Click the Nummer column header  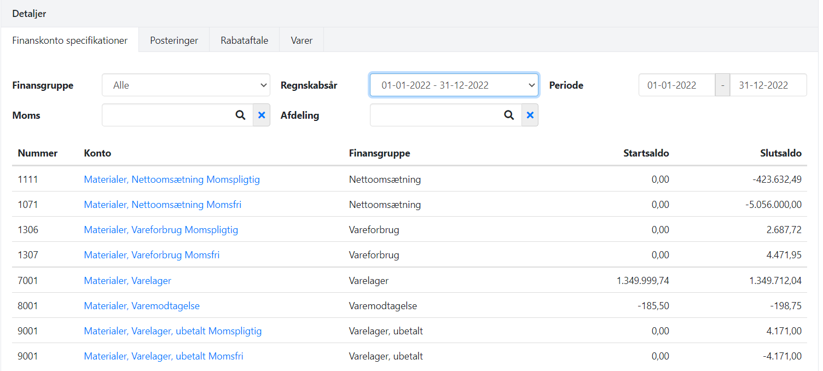[x=37, y=153]
